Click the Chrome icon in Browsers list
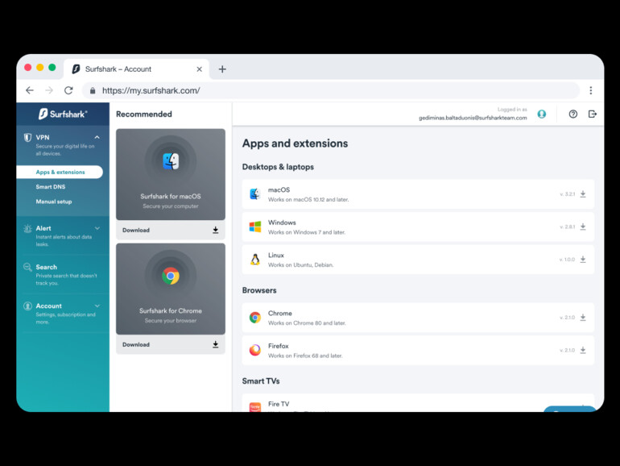Image resolution: width=620 pixels, height=466 pixels. [255, 318]
